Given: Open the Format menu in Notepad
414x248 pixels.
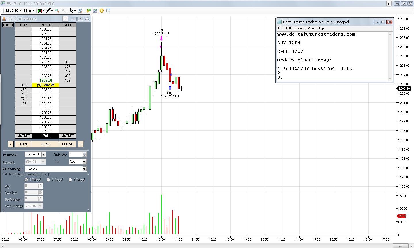Looking at the screenshot, I should [x=299, y=28].
